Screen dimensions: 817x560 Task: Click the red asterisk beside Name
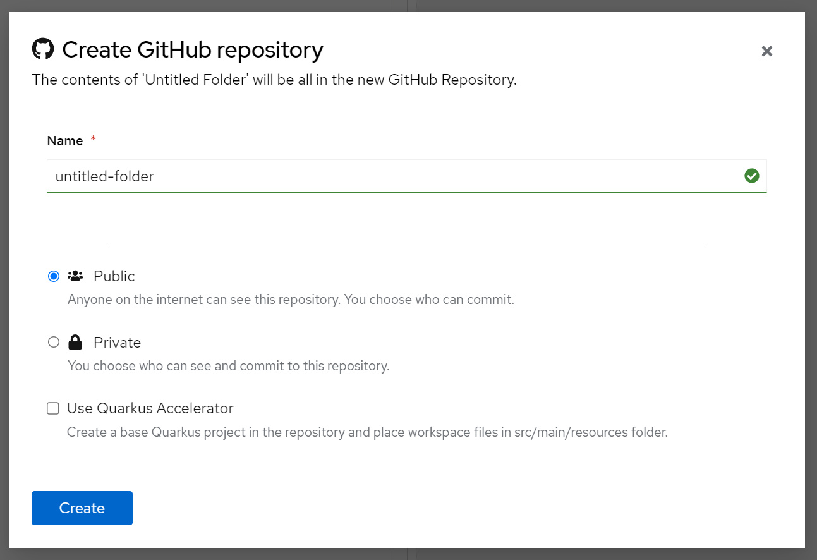(92, 140)
